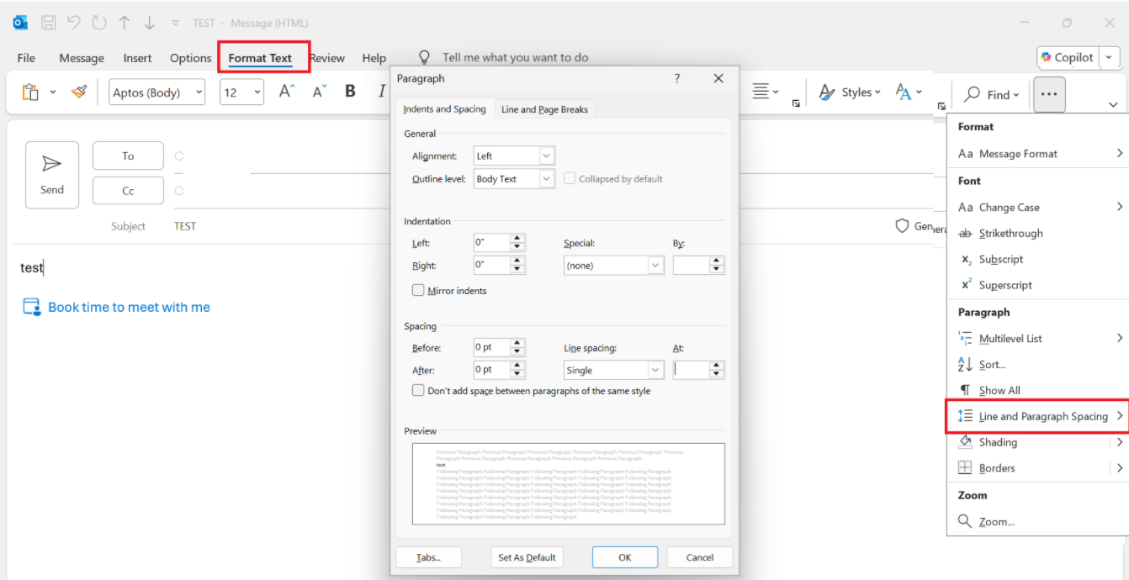Click the Undo arrow icon
This screenshot has height=580, width=1129.
(73, 23)
